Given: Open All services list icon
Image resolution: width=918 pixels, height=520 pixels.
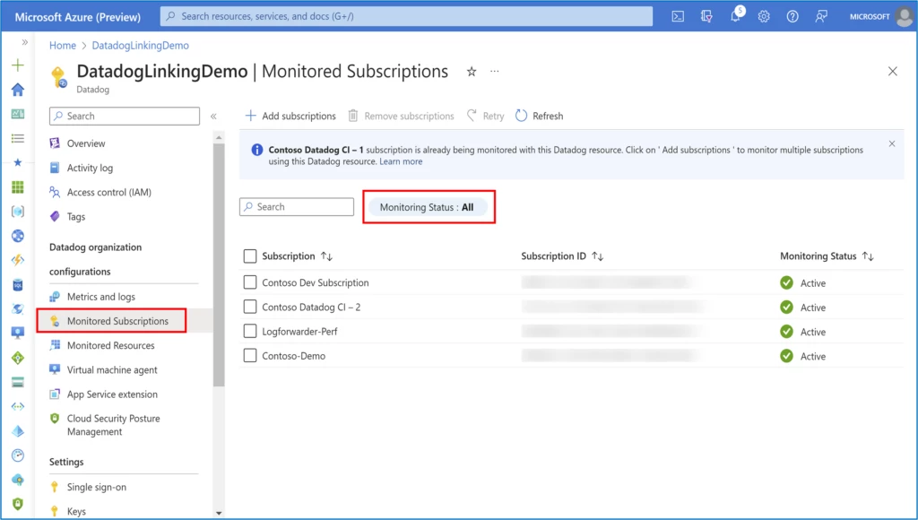Looking at the screenshot, I should pyautogui.click(x=18, y=138).
